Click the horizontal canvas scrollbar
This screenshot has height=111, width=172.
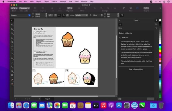(x=65, y=96)
